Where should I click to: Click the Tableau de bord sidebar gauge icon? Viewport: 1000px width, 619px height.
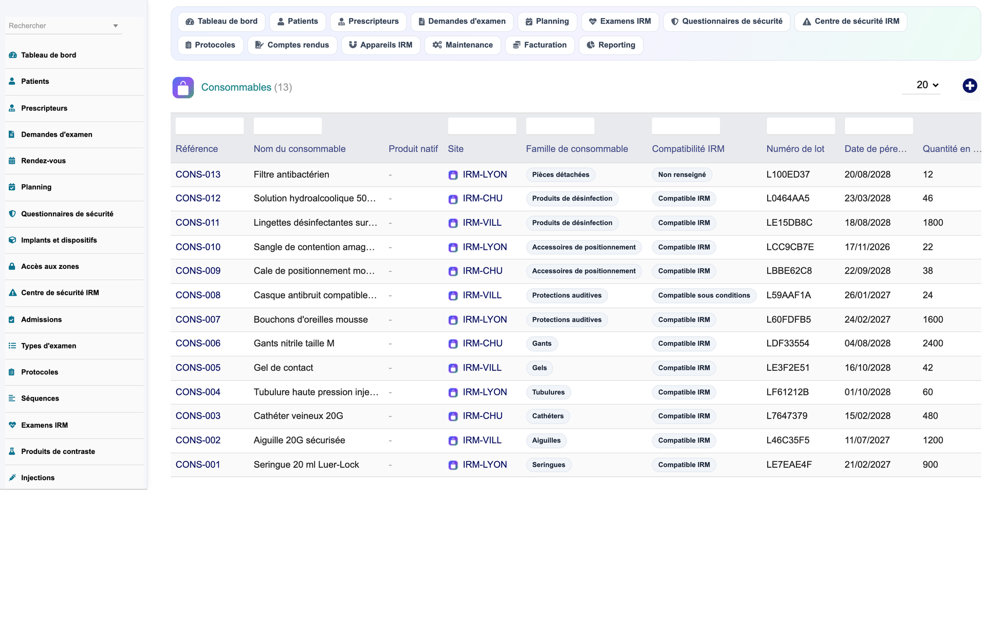point(12,55)
